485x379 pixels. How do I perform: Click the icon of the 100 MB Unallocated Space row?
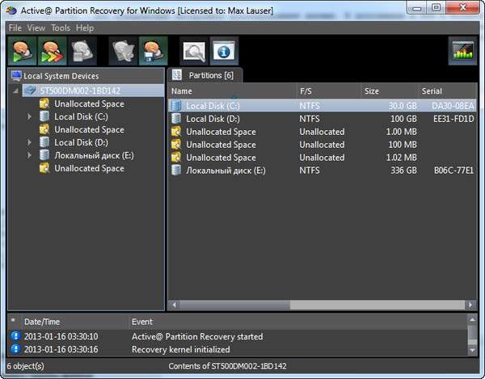(176, 145)
